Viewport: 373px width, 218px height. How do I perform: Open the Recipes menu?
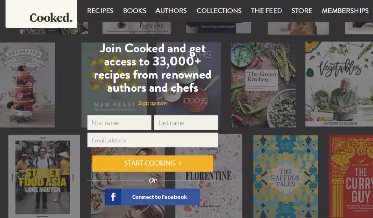[x=100, y=11]
